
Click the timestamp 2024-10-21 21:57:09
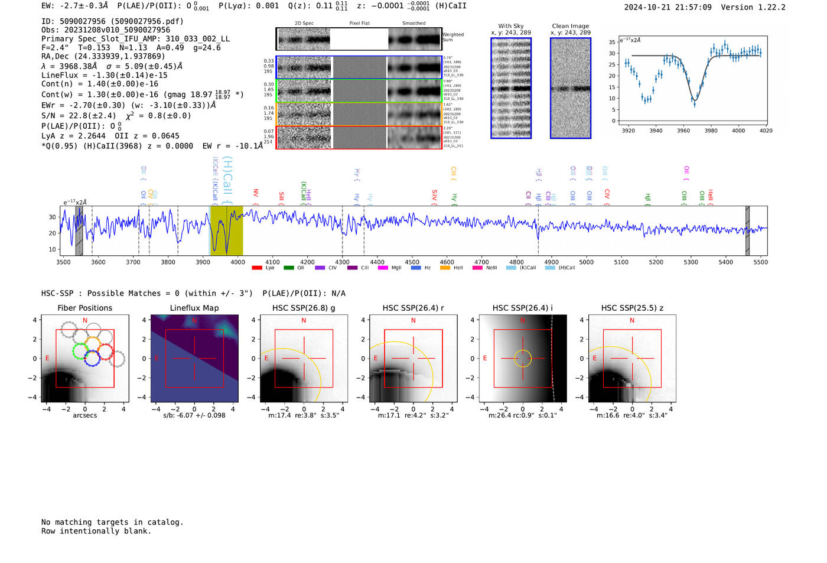coord(668,7)
